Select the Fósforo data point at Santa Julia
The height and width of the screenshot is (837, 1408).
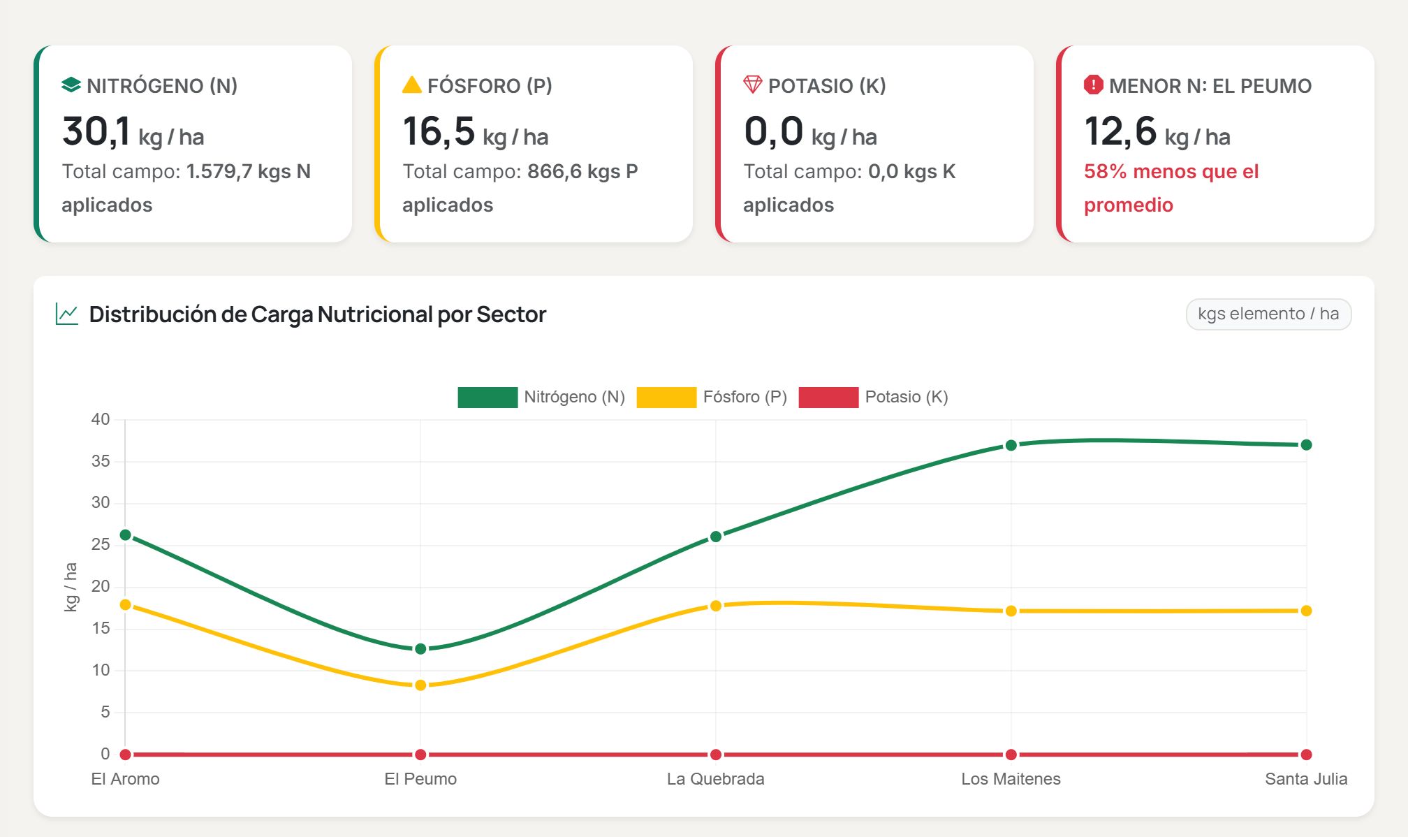coord(1306,611)
